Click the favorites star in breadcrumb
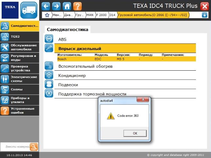This screenshot has width=211, height=158. (x=47, y=15)
